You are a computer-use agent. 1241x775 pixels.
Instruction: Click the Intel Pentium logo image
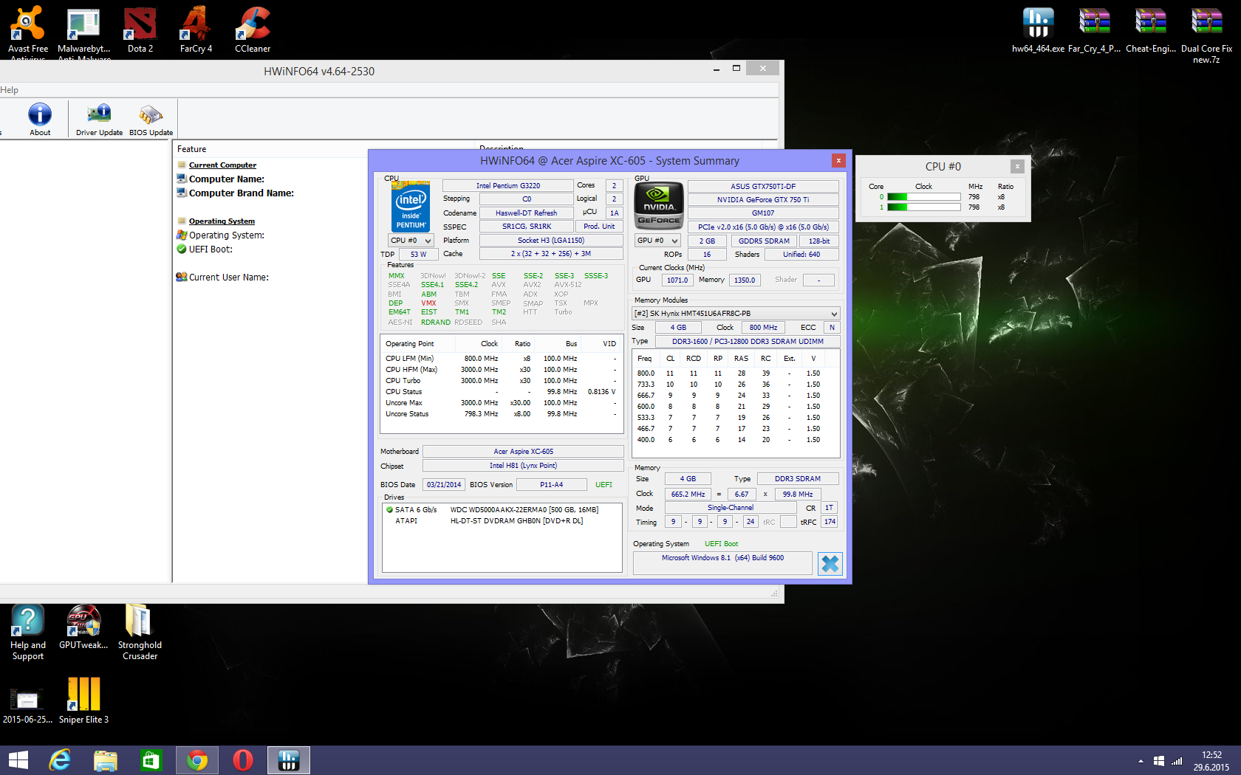411,207
